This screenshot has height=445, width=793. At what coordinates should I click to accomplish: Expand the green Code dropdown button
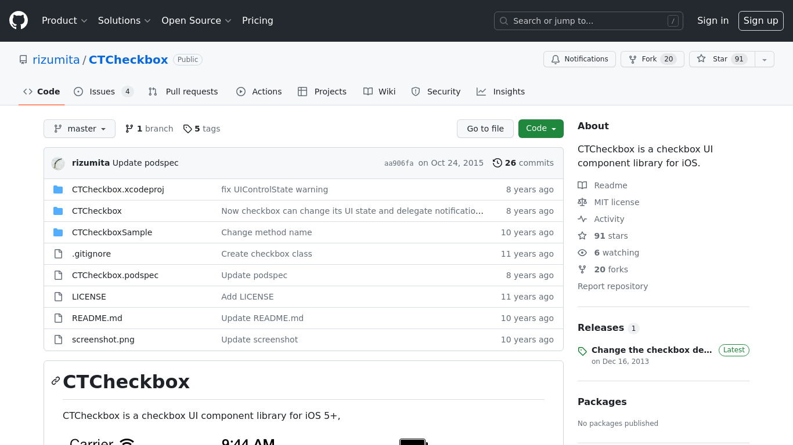pos(540,129)
